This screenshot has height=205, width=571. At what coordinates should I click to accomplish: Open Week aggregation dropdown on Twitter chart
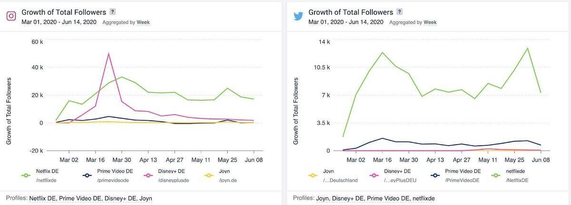tap(430, 22)
